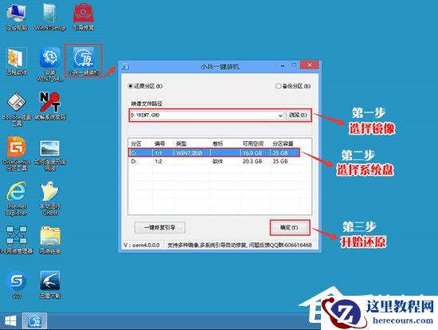Click the WIN7,活动 type cell

[x=189, y=153]
